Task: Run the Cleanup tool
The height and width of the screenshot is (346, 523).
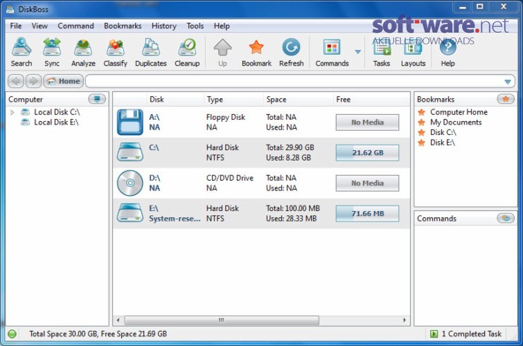Action: (187, 53)
